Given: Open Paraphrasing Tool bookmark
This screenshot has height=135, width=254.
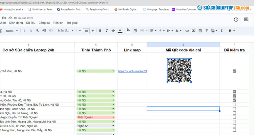Looking at the screenshot, I should 98,9.
